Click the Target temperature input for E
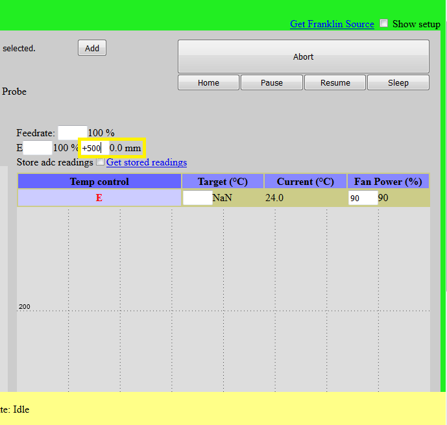This screenshot has width=447, height=425. pos(197,198)
